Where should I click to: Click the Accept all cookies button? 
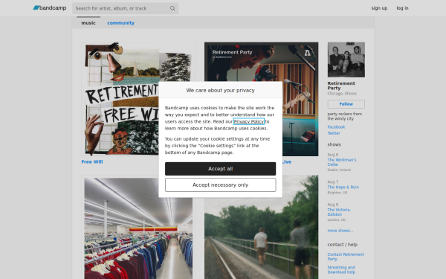pyautogui.click(x=221, y=169)
